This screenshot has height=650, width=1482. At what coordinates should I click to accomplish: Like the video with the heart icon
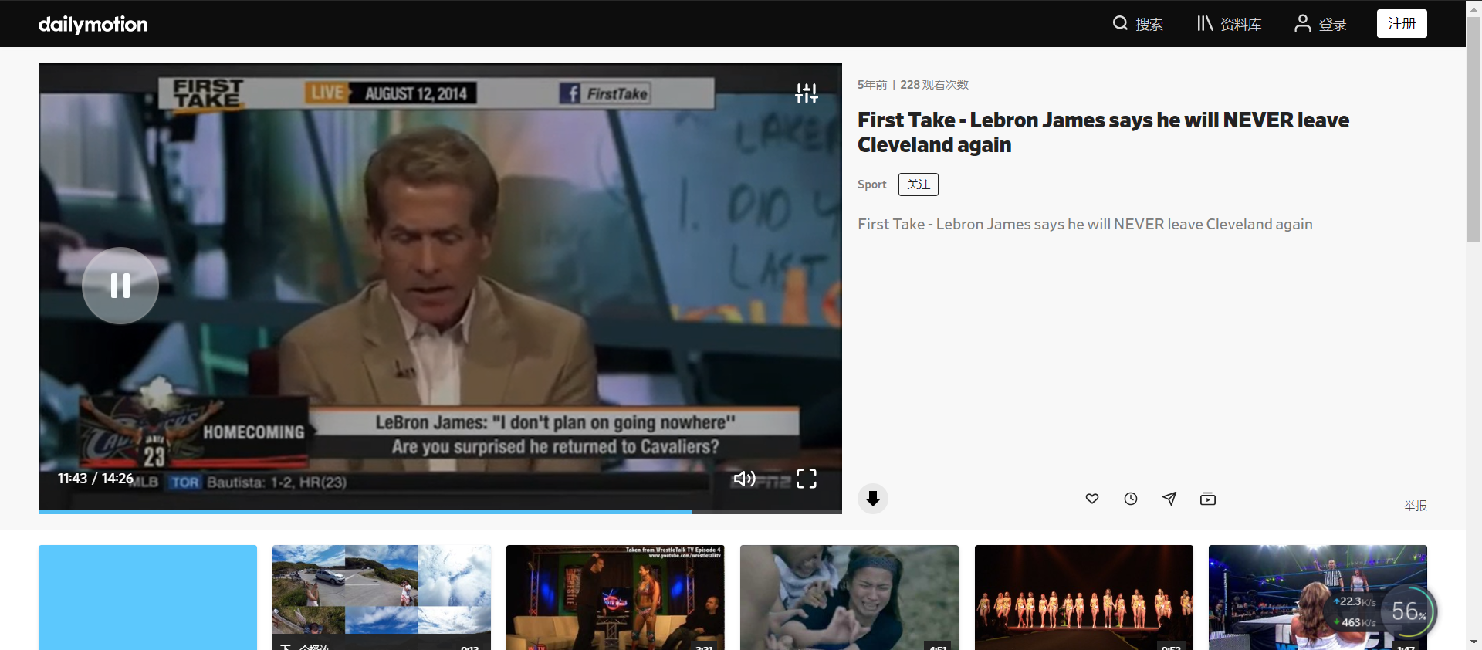pos(1092,499)
